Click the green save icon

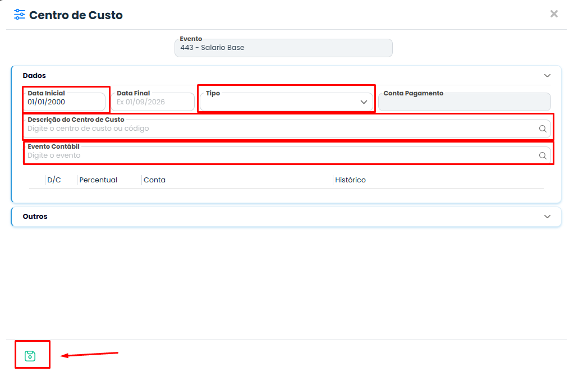pyautogui.click(x=30, y=356)
